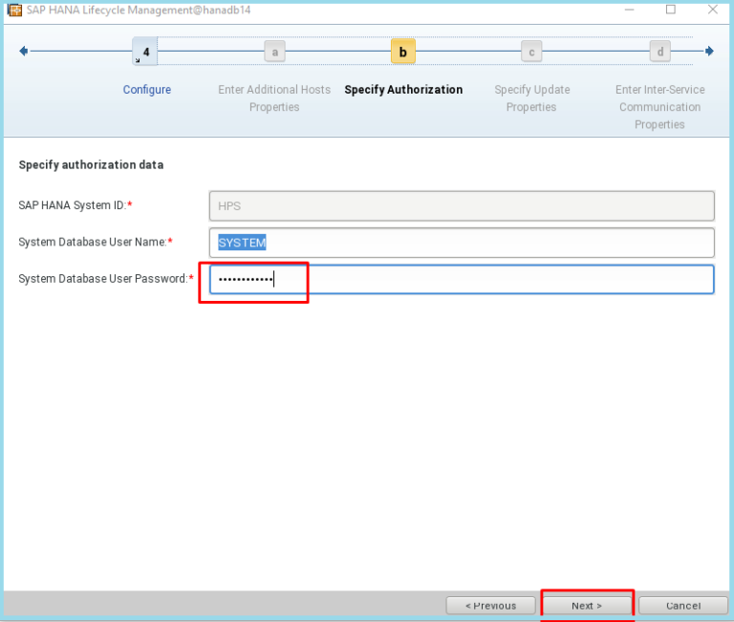Maximize the Lifecycle Management window

[x=670, y=10]
